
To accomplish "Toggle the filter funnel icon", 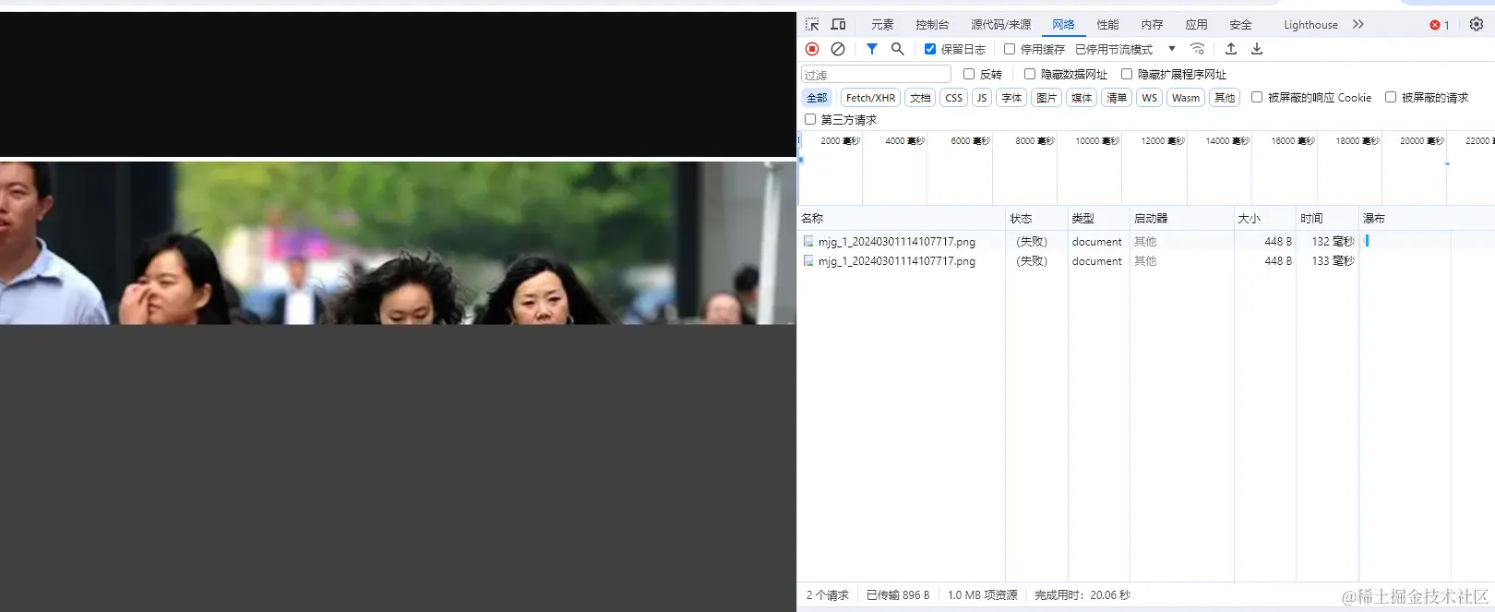I will (872, 49).
